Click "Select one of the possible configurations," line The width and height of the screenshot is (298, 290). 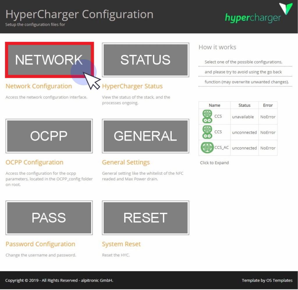coord(244,62)
